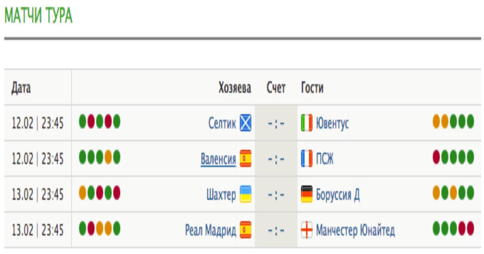
Task: Open the Манчестер Юнайтед team page
Action: click(x=355, y=230)
